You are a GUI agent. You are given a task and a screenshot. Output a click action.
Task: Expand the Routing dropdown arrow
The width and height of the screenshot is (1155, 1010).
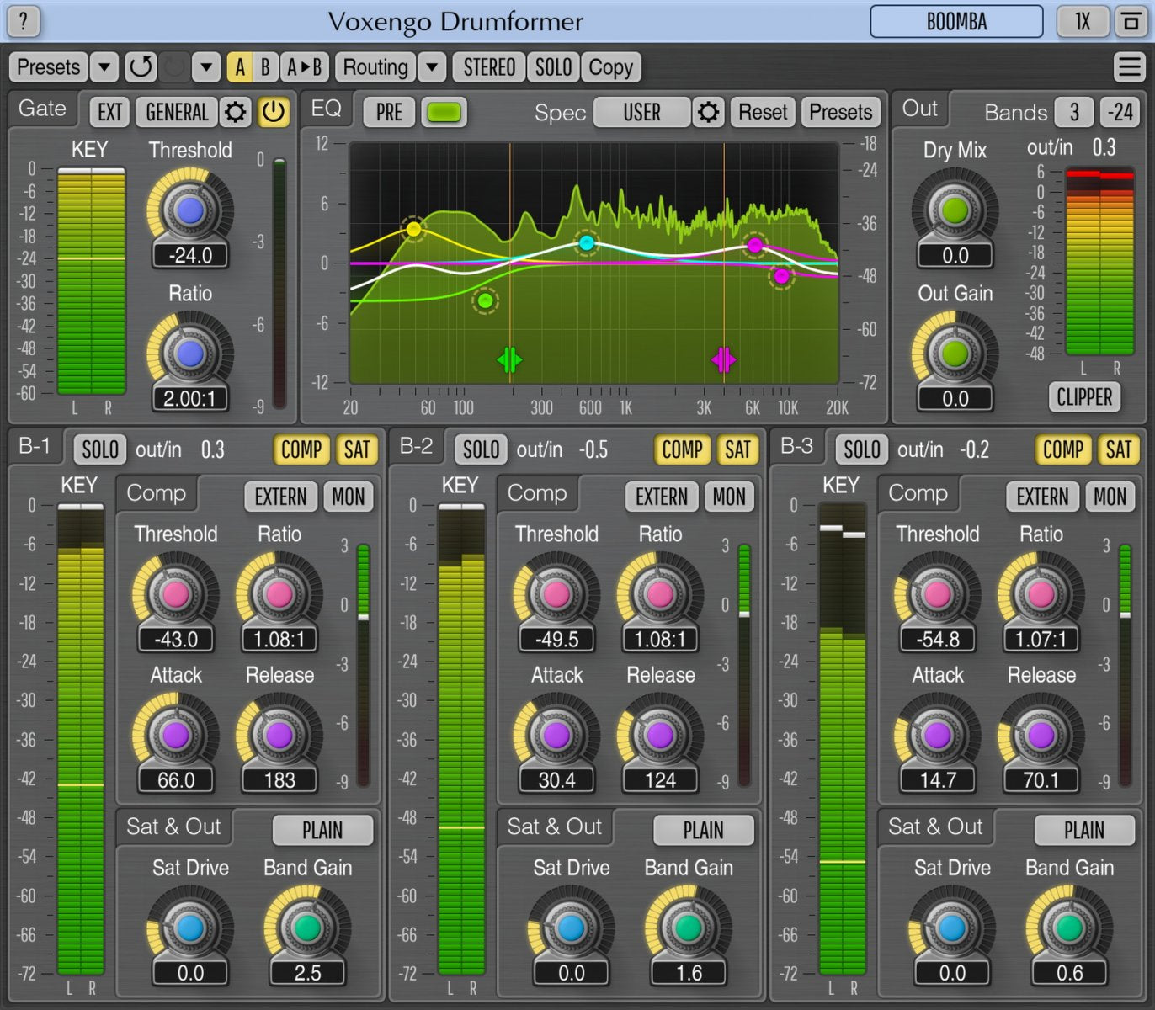click(x=431, y=67)
